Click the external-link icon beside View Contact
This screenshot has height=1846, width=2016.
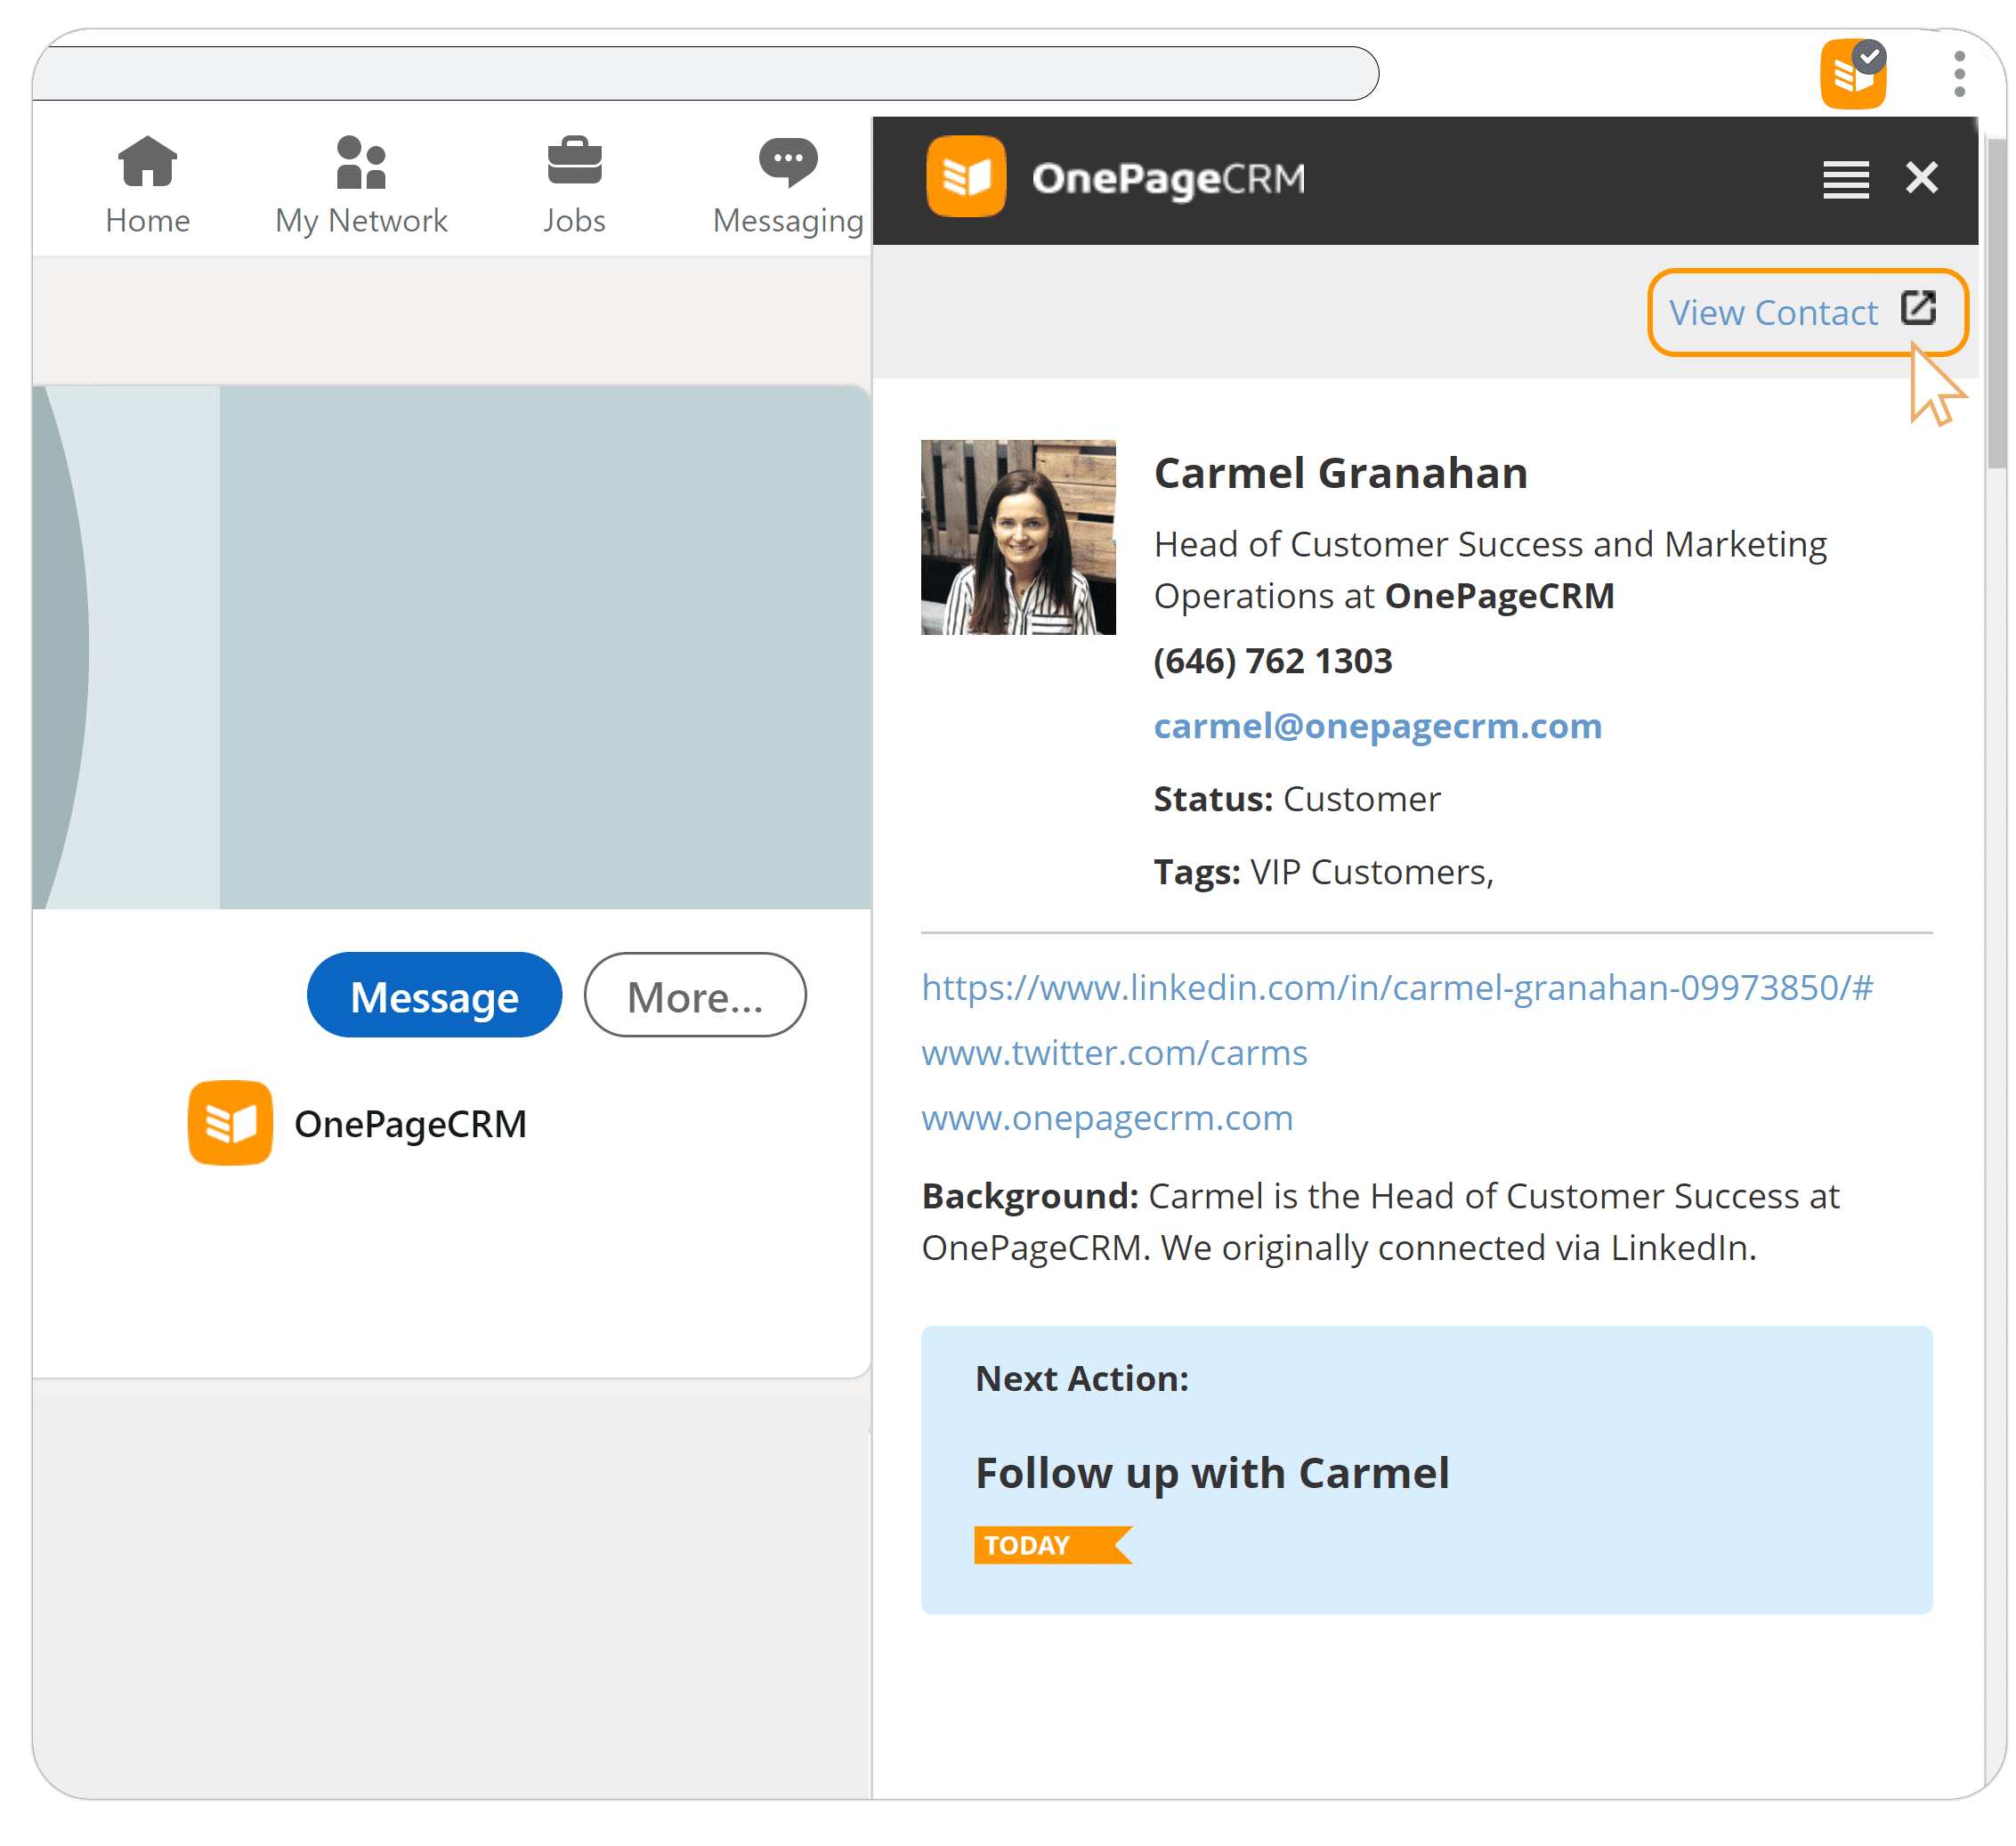click(x=1918, y=308)
